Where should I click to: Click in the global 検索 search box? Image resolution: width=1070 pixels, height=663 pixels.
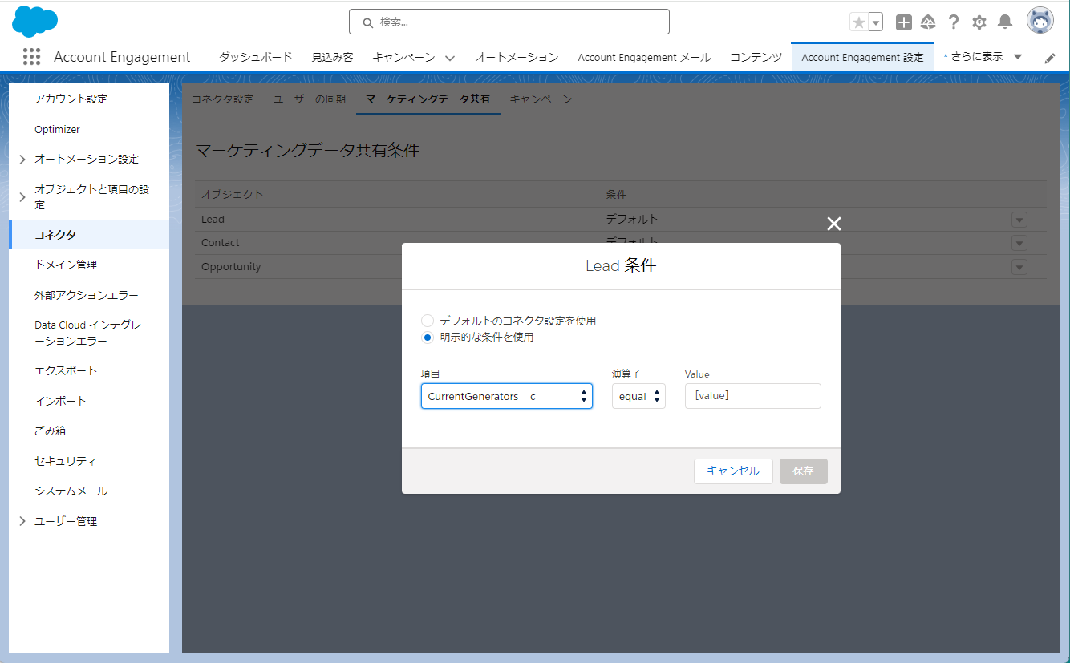509,22
